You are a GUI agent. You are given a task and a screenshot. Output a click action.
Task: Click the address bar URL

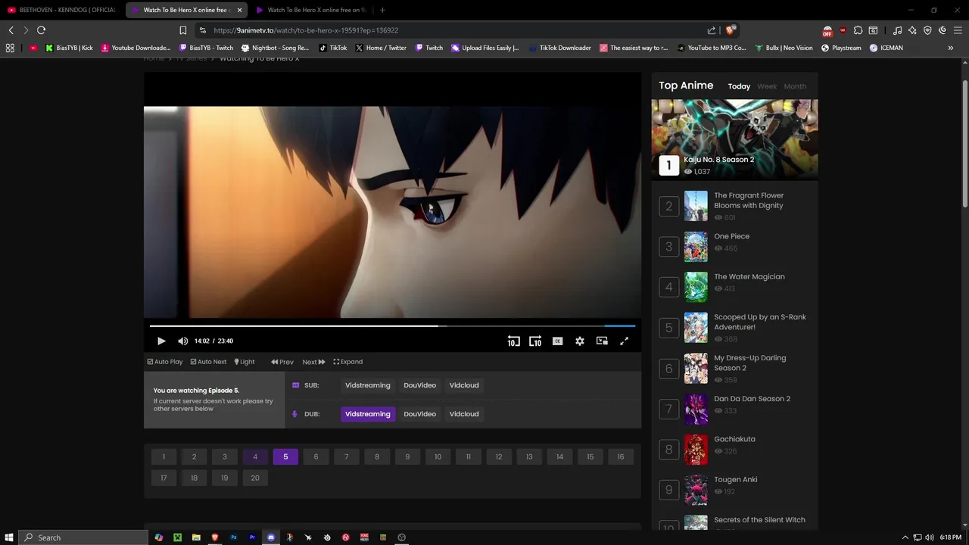pos(306,30)
